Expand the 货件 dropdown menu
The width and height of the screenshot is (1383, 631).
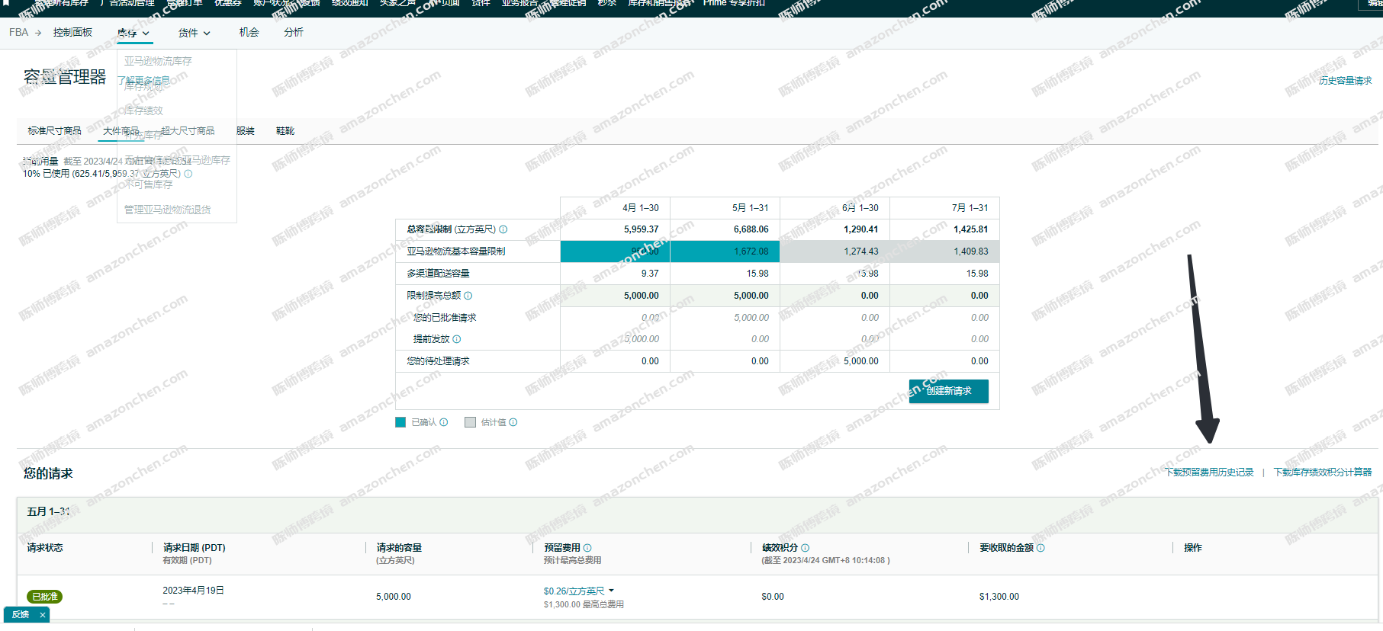[x=194, y=33]
